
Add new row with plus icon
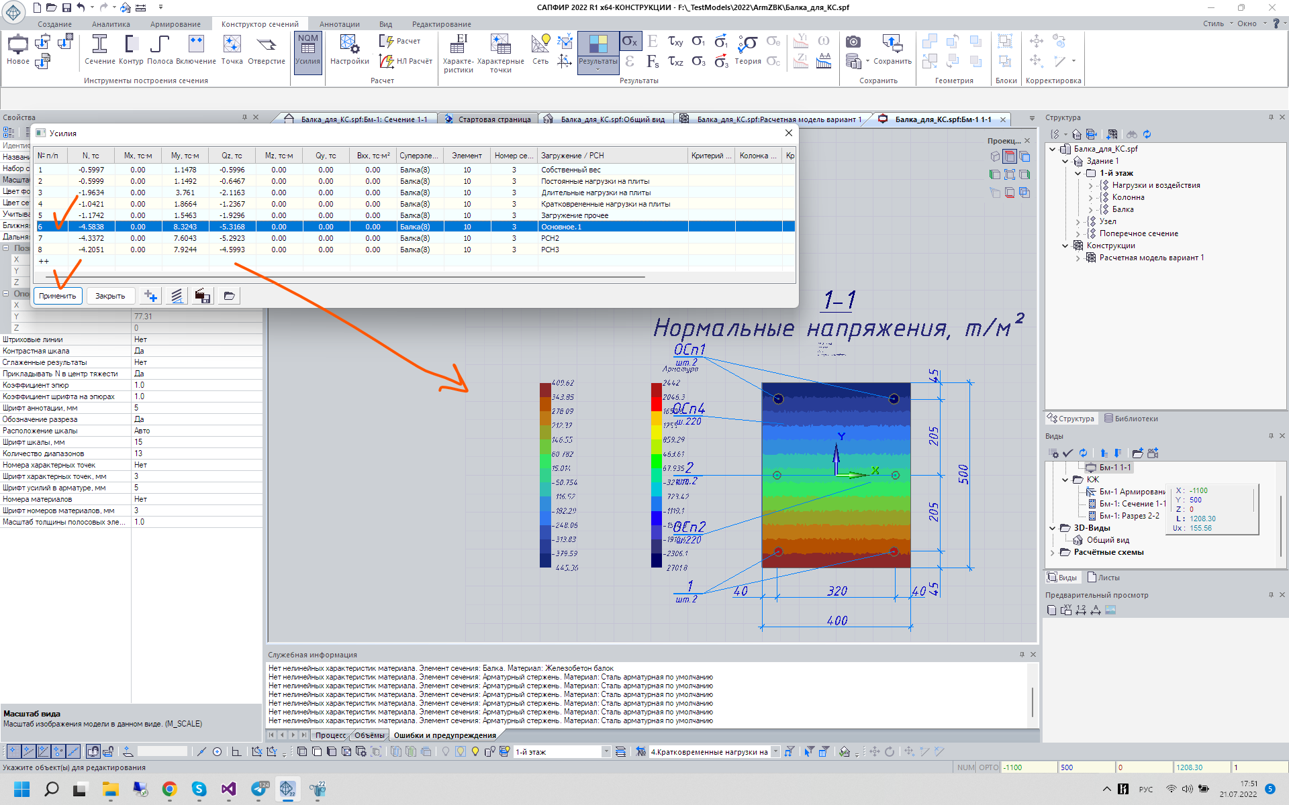pos(151,296)
